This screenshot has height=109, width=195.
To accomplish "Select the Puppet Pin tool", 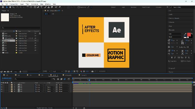I will (x=60, y=7).
